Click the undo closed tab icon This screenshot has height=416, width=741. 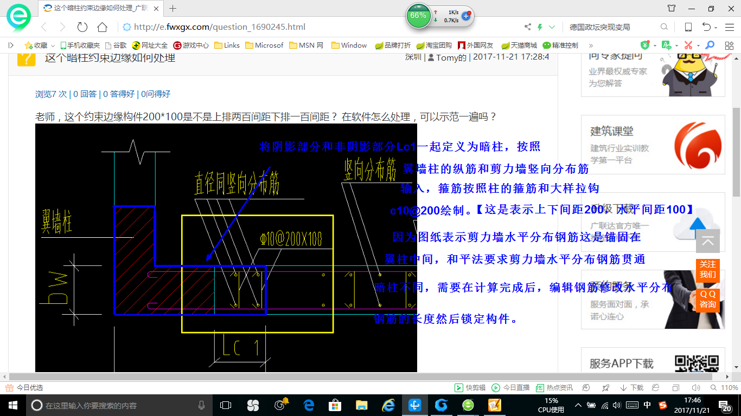click(x=707, y=27)
